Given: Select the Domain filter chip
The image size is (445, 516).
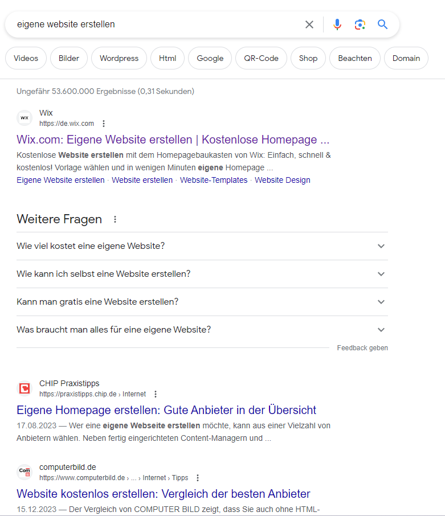Looking at the screenshot, I should tap(406, 58).
